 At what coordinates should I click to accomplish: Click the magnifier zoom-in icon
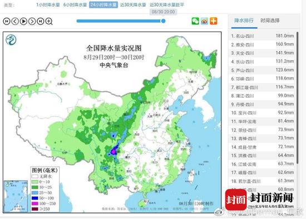tap(49, 21)
